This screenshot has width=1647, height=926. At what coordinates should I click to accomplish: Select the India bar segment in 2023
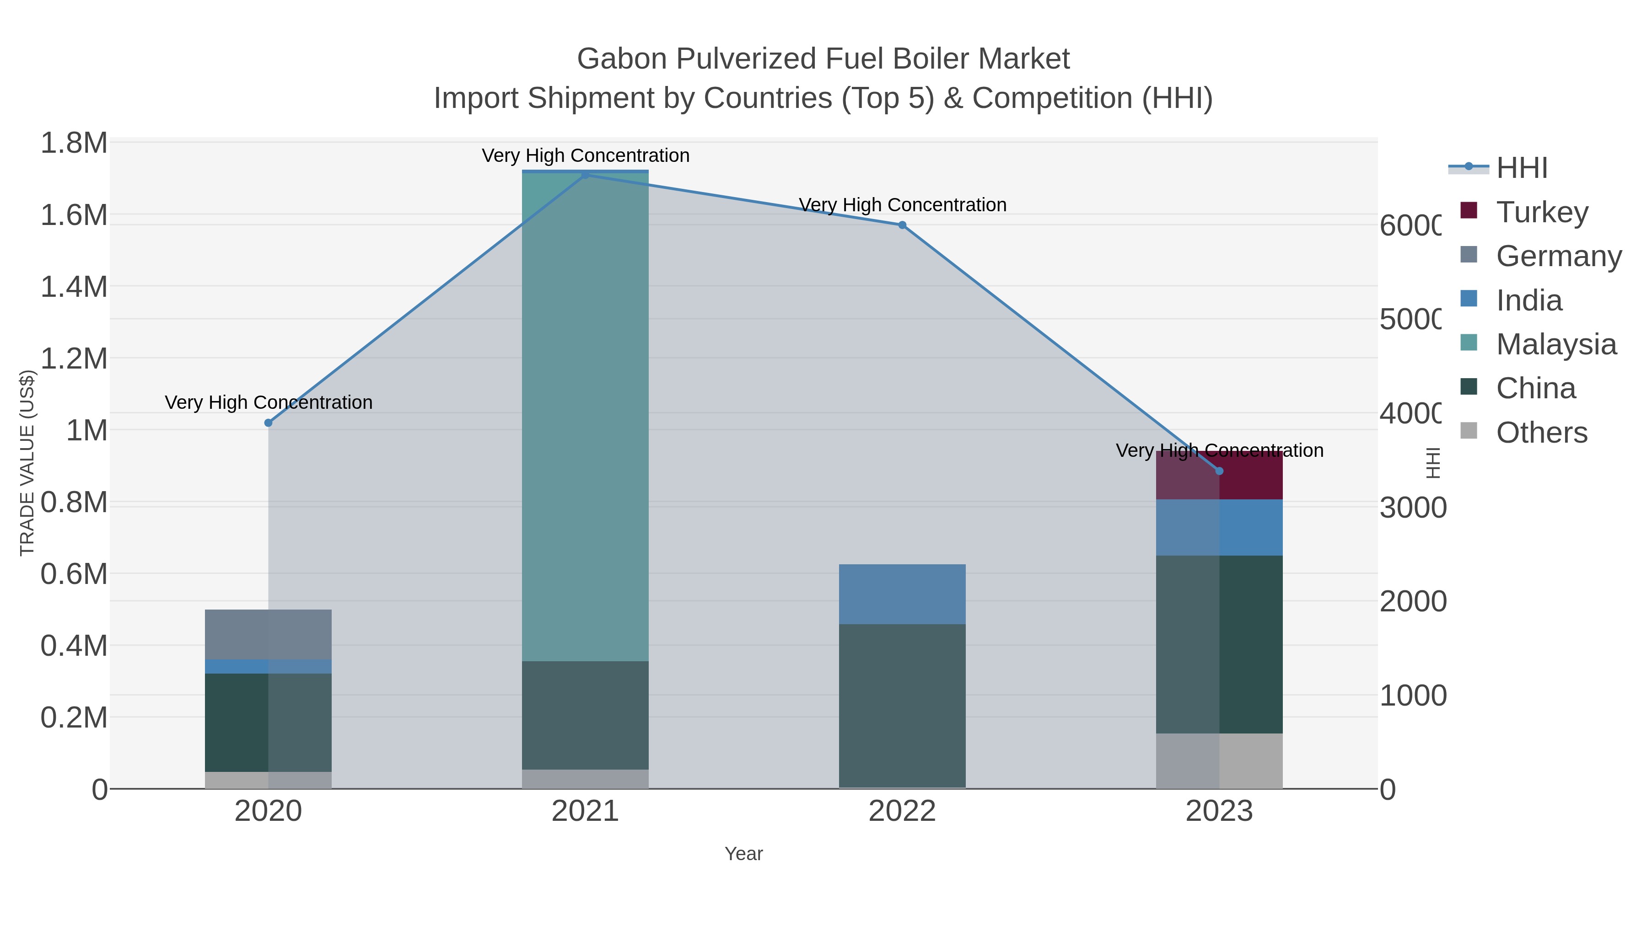[1219, 528]
